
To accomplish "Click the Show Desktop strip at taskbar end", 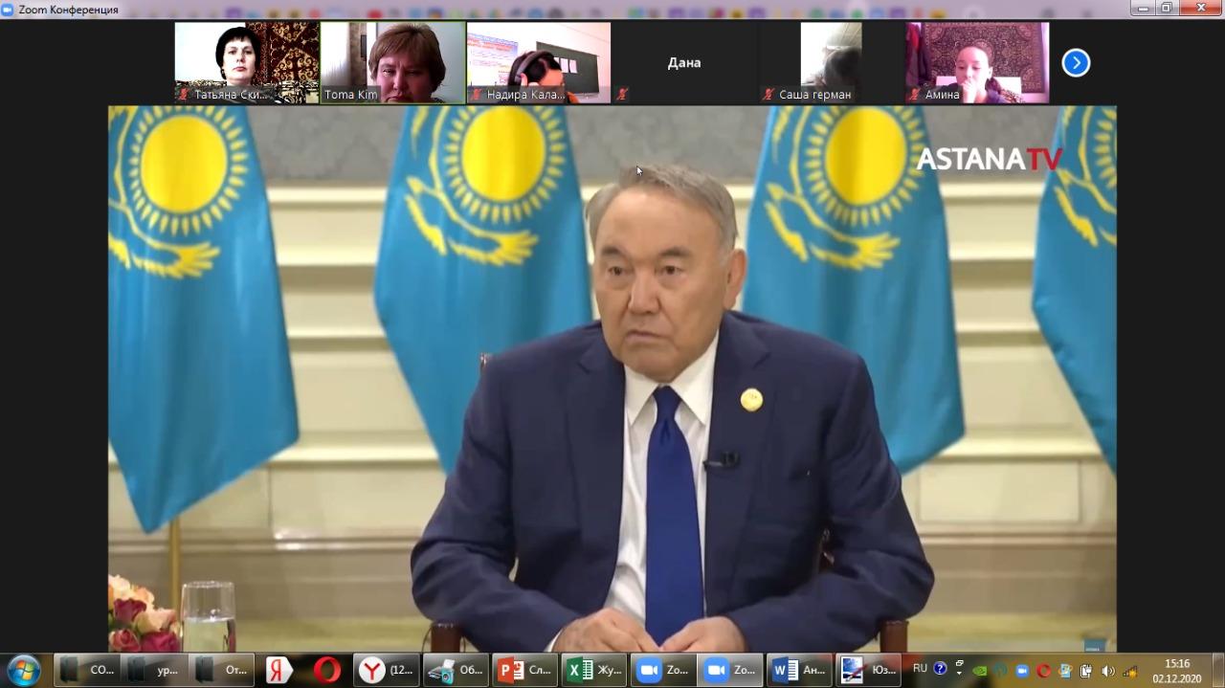I will coord(1218,670).
